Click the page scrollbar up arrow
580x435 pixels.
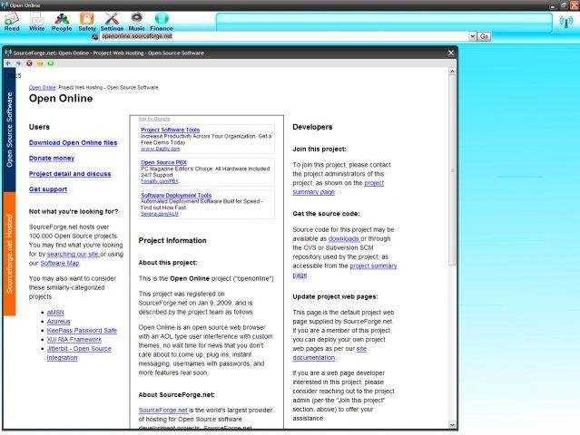[452, 72]
